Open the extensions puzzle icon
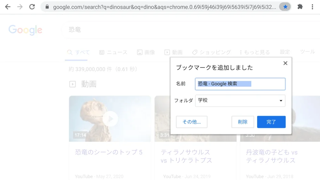 300,7
